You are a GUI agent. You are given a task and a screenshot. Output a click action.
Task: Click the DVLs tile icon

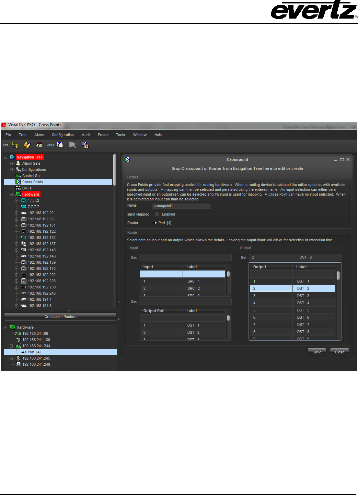(18, 188)
